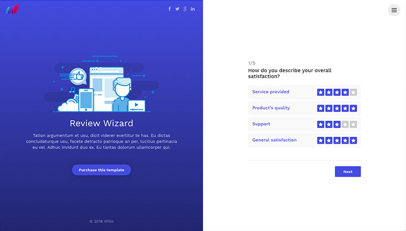Click the General satisfaction label
This screenshot has height=231, width=406.
pos(274,140)
